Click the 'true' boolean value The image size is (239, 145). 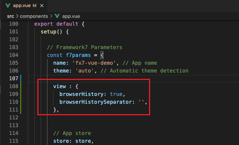(116, 94)
